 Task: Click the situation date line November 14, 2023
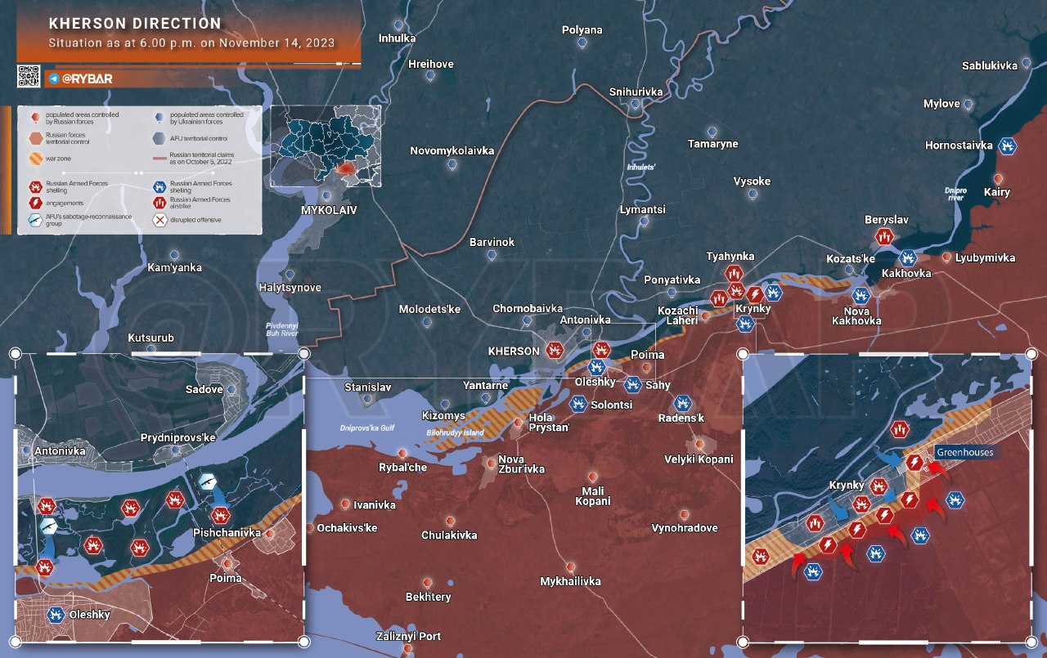(x=191, y=43)
